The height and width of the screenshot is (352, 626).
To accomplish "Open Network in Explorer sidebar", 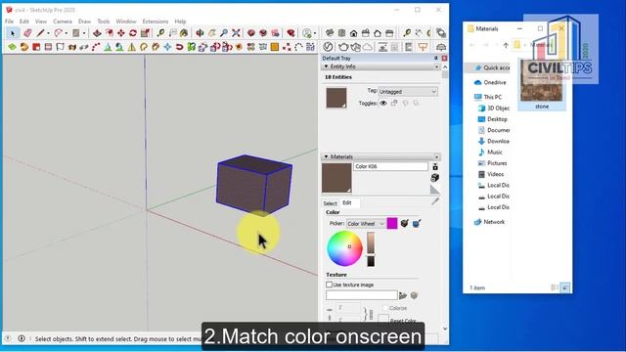I will tap(489, 222).
